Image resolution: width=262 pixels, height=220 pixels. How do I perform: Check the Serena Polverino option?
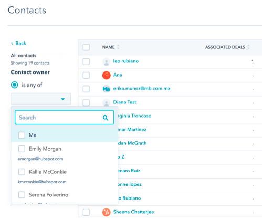pos(22,195)
